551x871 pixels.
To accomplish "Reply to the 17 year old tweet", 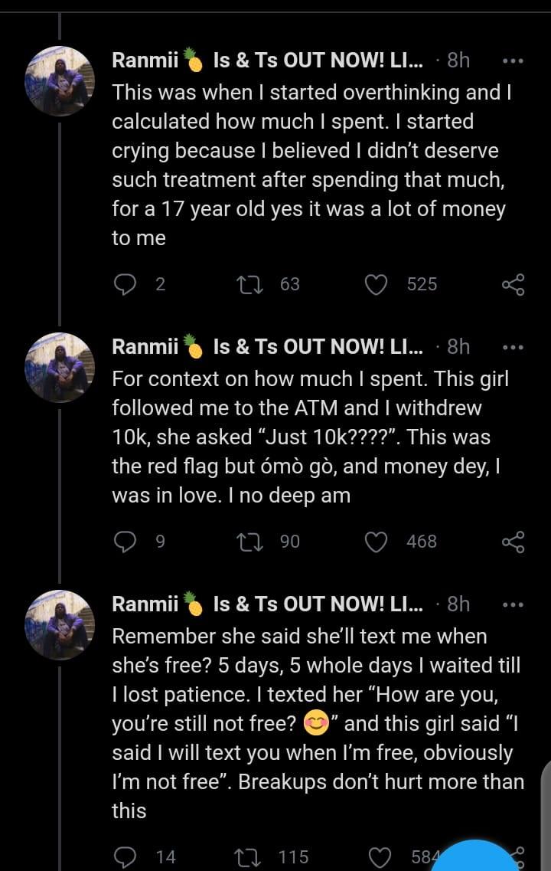I will [x=126, y=284].
